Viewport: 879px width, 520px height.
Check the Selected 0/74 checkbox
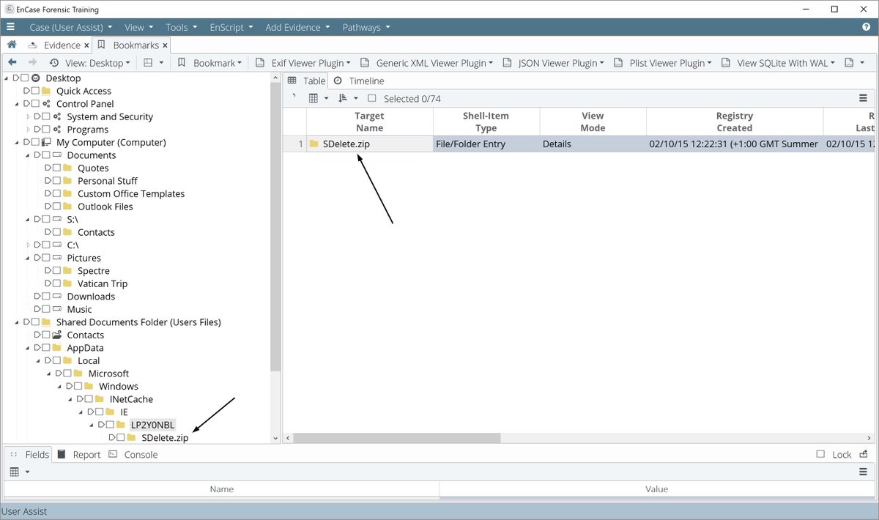point(372,97)
